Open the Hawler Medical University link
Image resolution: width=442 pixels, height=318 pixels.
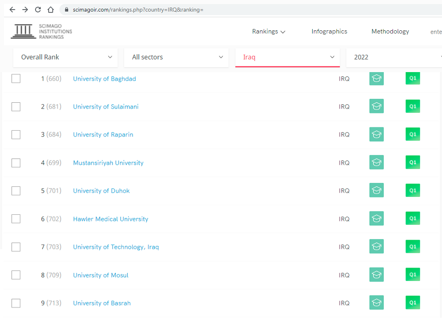coord(110,219)
